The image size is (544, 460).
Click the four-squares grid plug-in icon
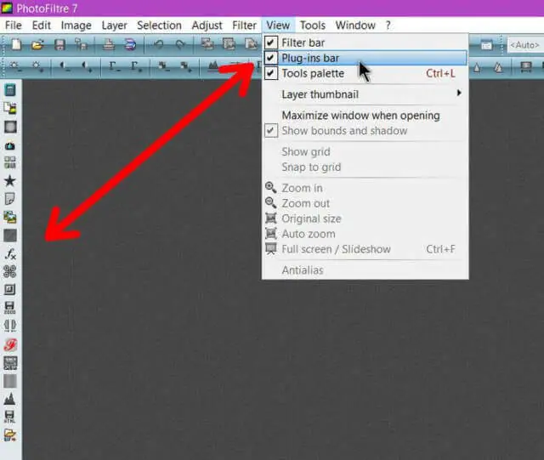(x=10, y=162)
